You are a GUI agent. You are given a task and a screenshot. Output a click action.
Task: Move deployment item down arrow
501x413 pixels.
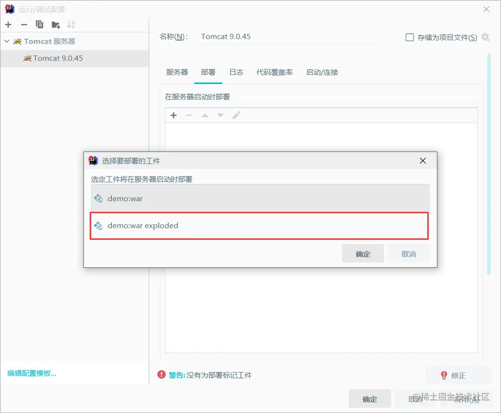[x=220, y=115]
